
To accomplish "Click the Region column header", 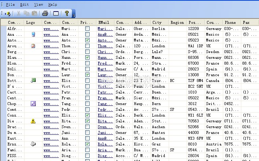I will [x=178, y=22].
